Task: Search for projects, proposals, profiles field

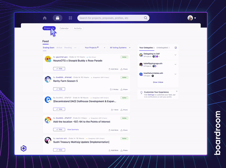Action: click(113, 18)
